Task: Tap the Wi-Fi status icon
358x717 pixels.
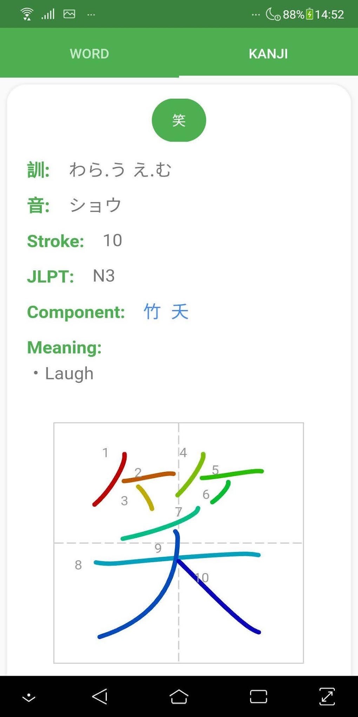Action: [27, 14]
